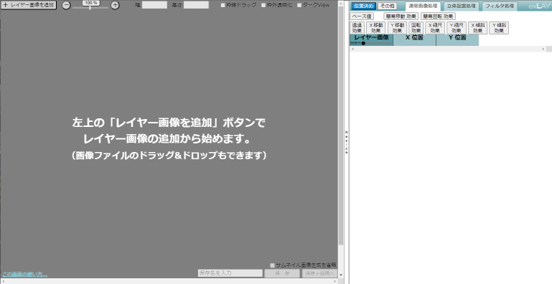
Task: Enable the 枠外透明化 checkbox
Action: [x=263, y=5]
